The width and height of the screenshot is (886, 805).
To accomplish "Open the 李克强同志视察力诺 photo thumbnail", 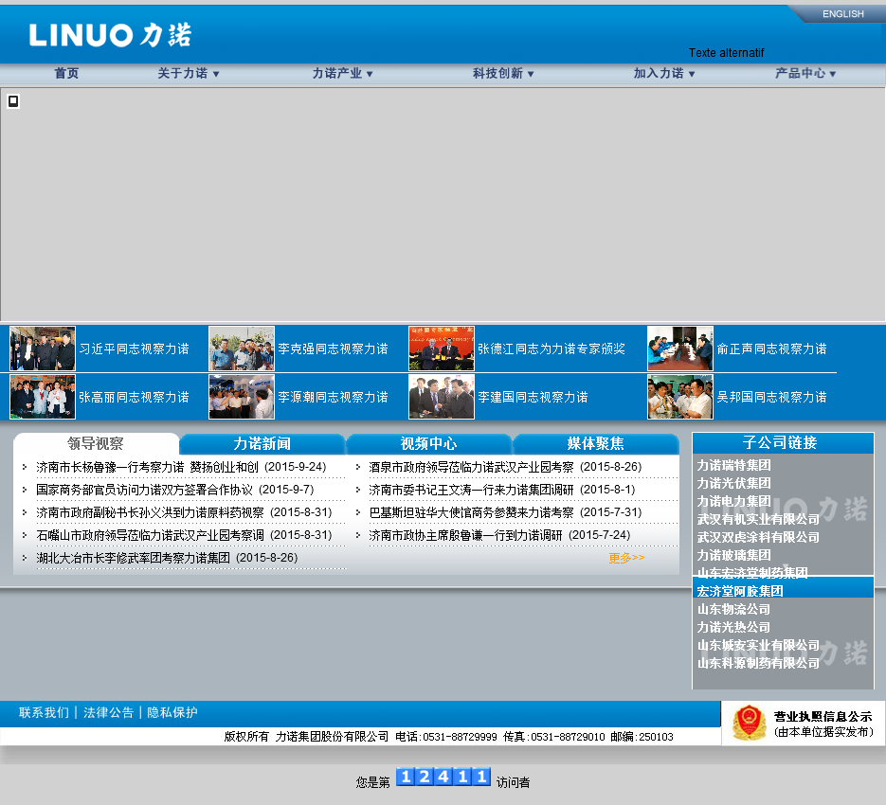I will click(242, 348).
